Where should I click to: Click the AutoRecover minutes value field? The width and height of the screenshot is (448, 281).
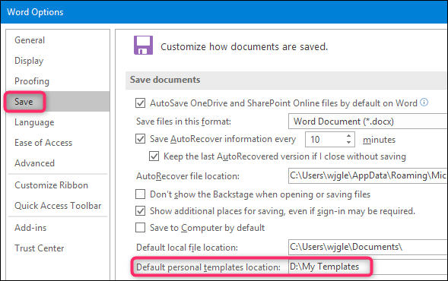coord(325,140)
